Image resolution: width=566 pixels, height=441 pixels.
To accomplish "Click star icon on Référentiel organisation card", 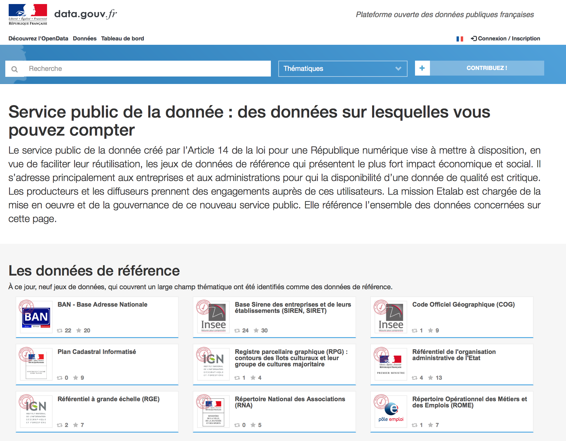I will [x=431, y=378].
